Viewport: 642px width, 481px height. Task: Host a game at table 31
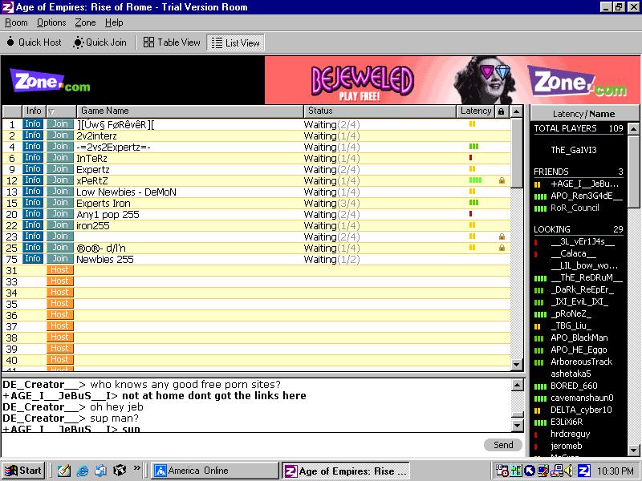(59, 270)
